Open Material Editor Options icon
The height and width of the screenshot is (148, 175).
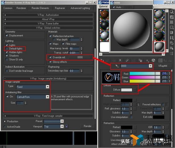coord(172,43)
